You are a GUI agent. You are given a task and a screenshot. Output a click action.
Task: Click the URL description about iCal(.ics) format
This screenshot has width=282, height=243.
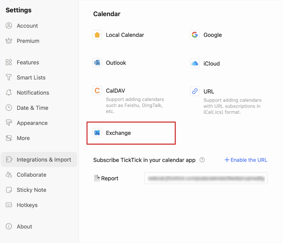pos(233,106)
